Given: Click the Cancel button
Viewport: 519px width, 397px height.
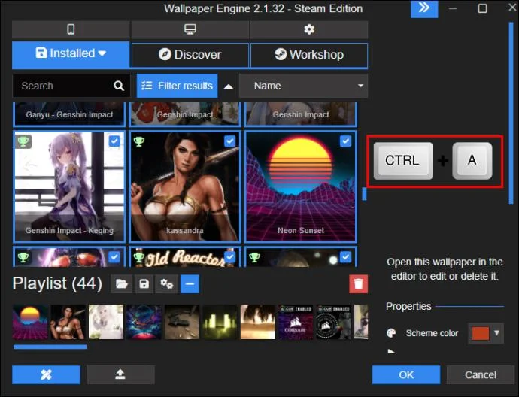Looking at the screenshot, I should 481,375.
